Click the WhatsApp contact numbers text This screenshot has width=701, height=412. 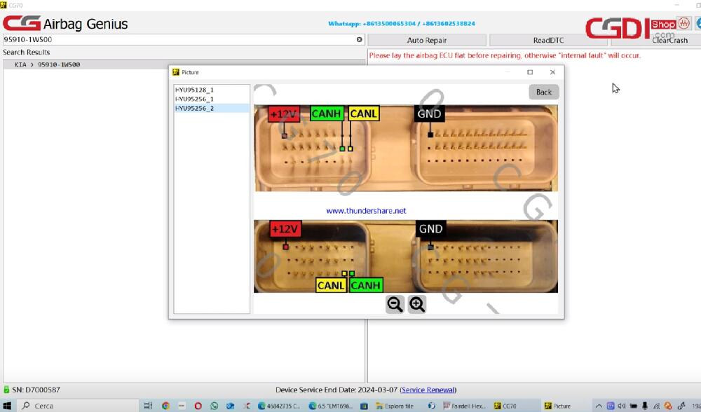coord(402,24)
